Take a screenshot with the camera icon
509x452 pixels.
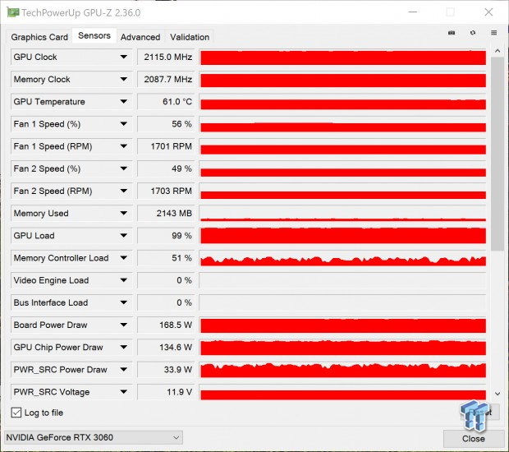point(452,33)
